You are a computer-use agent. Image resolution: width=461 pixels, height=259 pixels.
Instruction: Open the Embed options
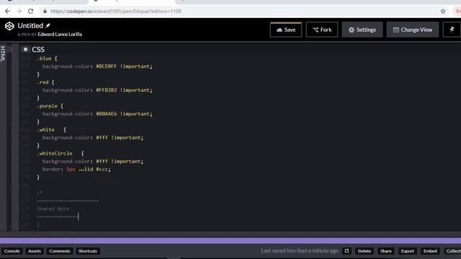click(430, 251)
